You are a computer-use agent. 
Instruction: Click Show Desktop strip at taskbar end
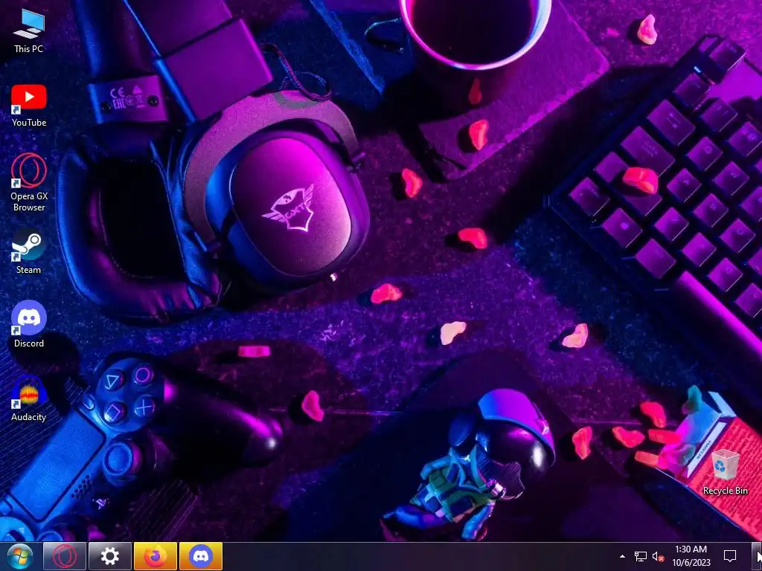pyautogui.click(x=757, y=556)
